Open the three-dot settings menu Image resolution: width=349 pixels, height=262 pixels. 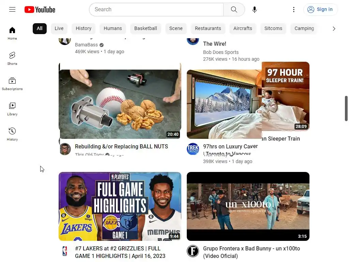(294, 10)
